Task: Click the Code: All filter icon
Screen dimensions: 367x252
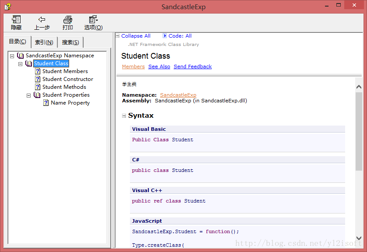Action: (164, 36)
